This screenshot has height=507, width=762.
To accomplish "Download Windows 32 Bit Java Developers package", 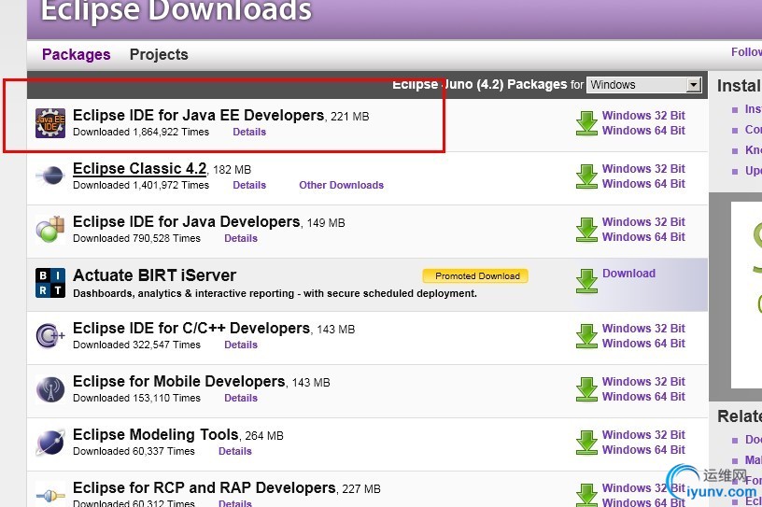I will (x=643, y=221).
